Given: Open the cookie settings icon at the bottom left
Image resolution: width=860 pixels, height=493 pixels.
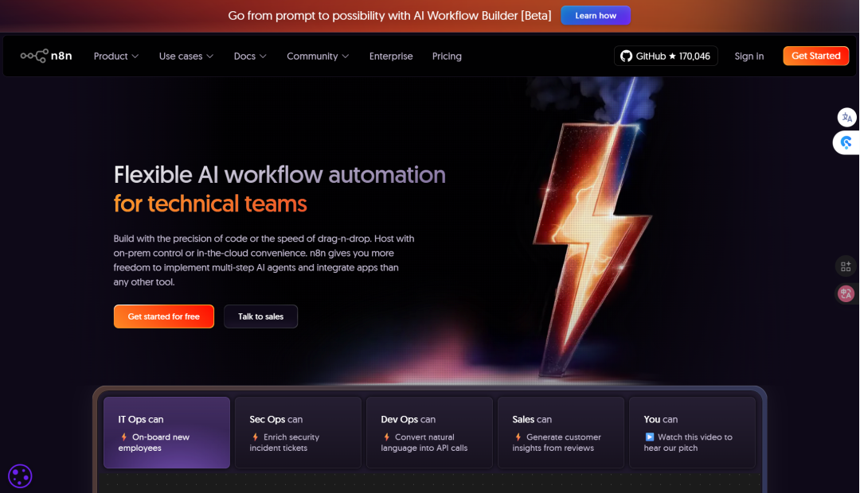Looking at the screenshot, I should [20, 476].
